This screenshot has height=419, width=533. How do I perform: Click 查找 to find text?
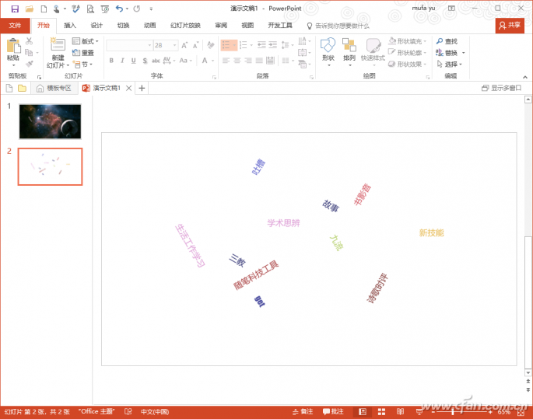pos(447,41)
